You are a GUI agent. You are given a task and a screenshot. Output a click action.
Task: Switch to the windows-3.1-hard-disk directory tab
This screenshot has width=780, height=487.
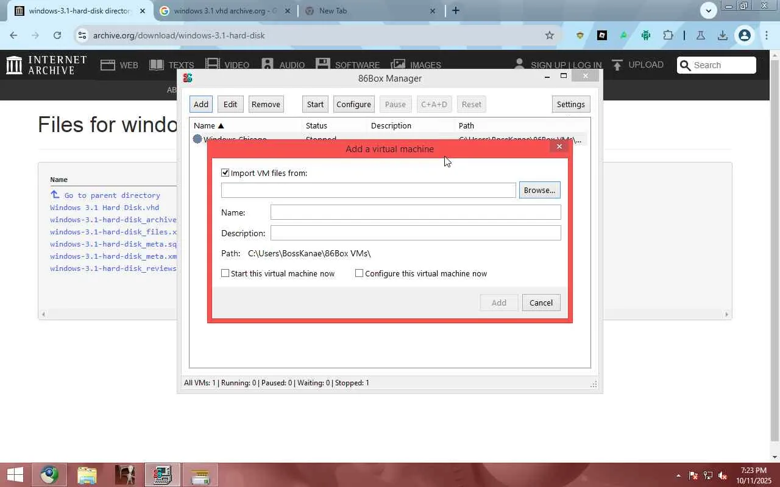pyautogui.click(x=80, y=11)
